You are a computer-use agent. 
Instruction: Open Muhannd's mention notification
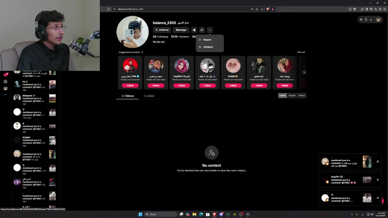tap(35, 100)
